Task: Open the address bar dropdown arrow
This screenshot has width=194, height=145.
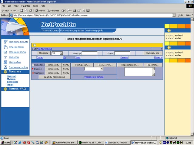Action: click(174, 15)
